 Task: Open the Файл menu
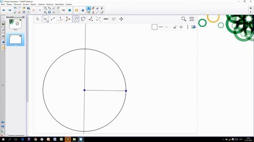(3, 4)
